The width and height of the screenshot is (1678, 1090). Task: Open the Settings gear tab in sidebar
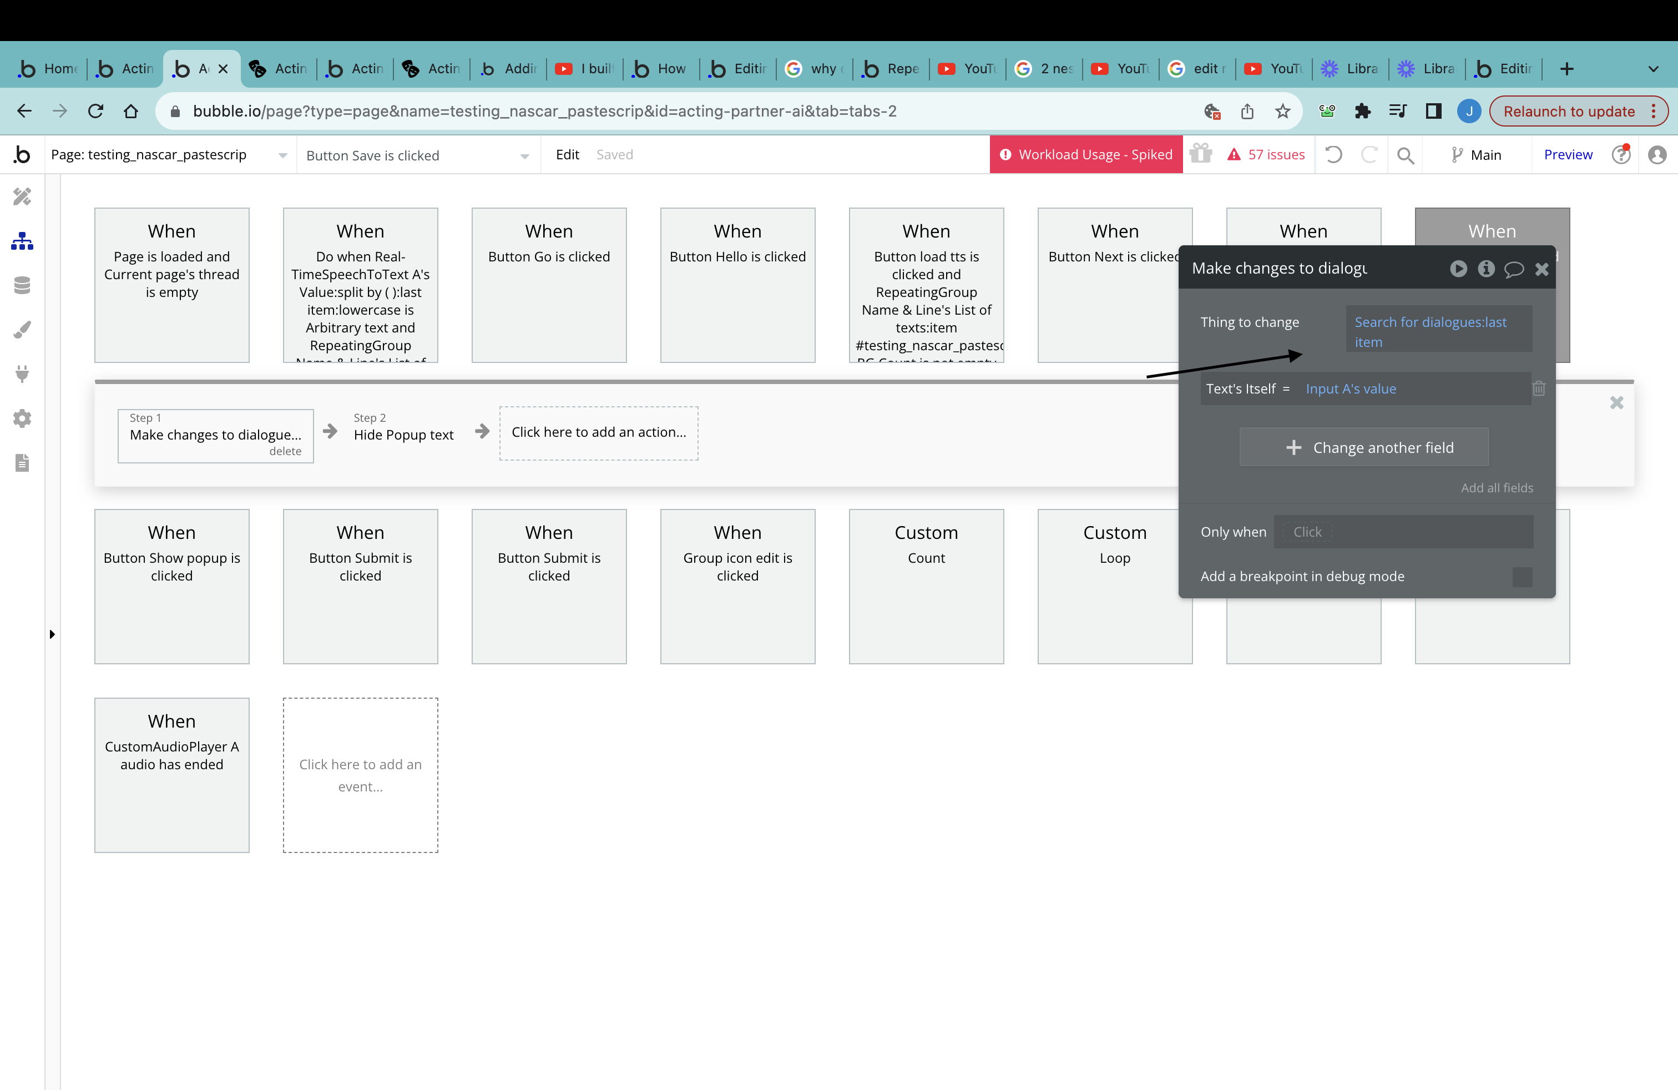pyautogui.click(x=22, y=419)
